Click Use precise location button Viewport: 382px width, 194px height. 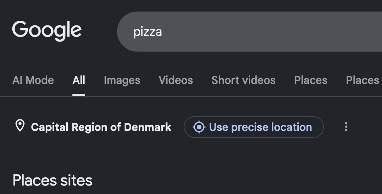tap(254, 127)
